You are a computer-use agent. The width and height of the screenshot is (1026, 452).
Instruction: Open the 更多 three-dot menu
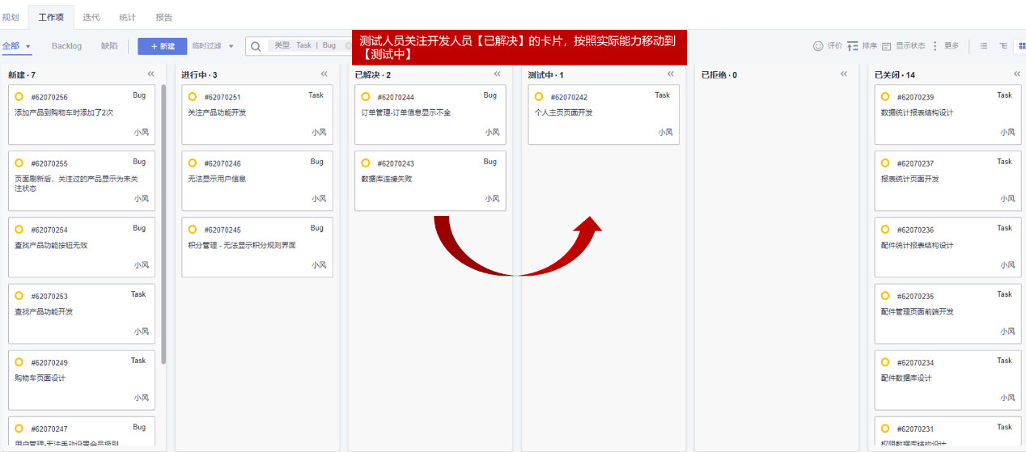[935, 46]
